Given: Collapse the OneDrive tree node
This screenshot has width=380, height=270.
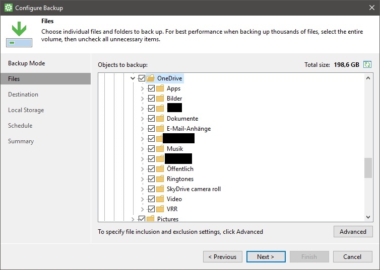Looking at the screenshot, I should pos(133,78).
